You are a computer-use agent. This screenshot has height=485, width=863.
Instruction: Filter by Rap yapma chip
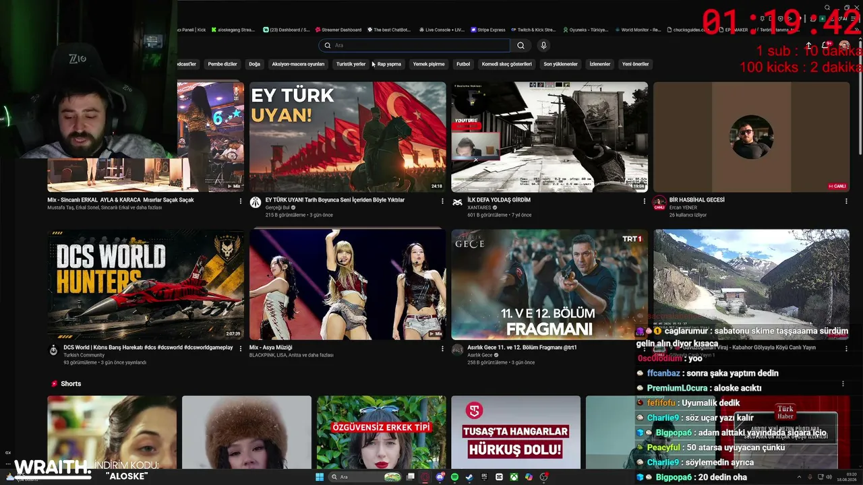[389, 64]
